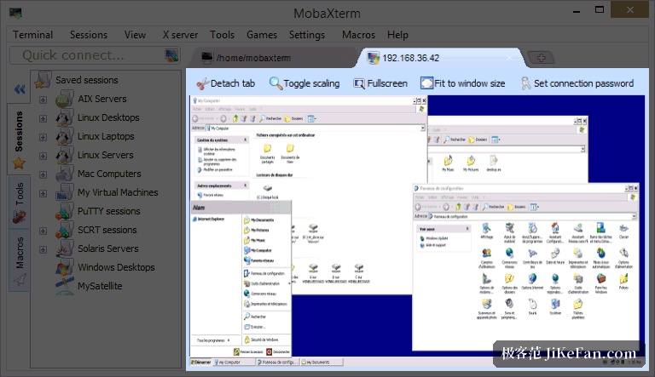The image size is (655, 377).
Task: Switch to Tools sidebar tab
Action: pyautogui.click(x=20, y=203)
